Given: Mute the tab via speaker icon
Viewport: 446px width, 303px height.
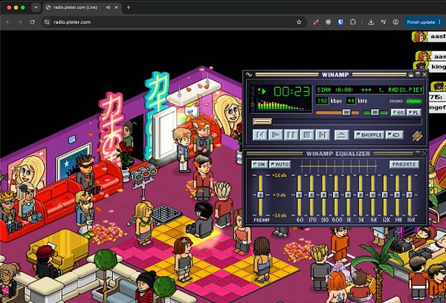Looking at the screenshot, I should click(108, 7).
